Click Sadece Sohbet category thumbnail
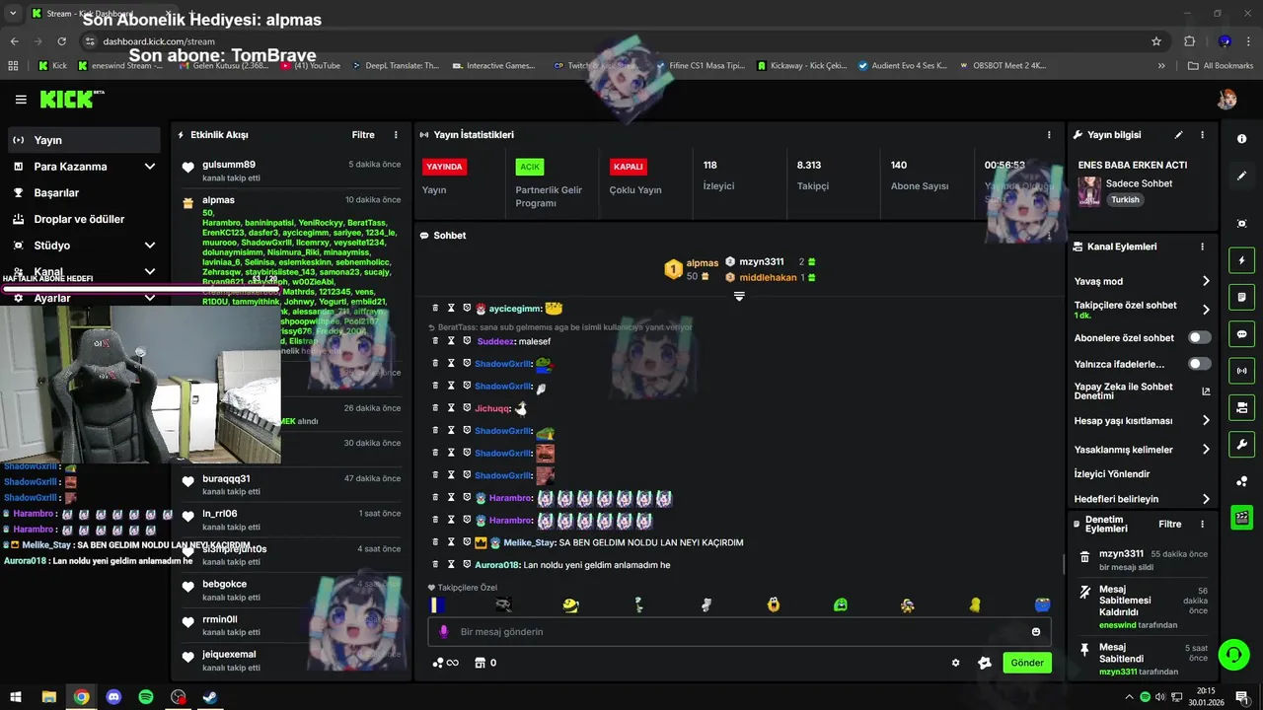This screenshot has height=710, width=1263. pos(1089,190)
